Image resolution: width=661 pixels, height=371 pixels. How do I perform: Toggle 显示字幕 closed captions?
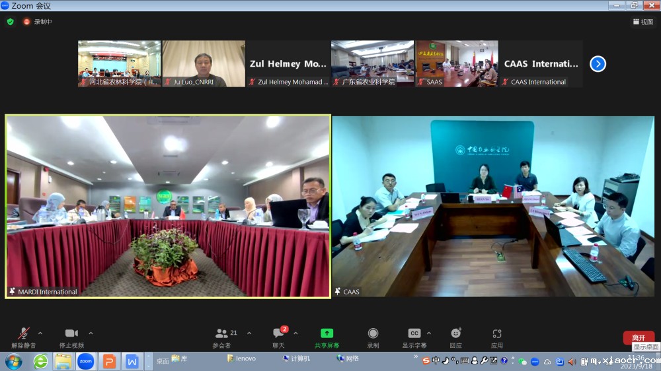tap(414, 334)
